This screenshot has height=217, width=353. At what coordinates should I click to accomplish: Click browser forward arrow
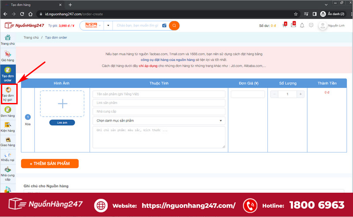tap(14, 14)
